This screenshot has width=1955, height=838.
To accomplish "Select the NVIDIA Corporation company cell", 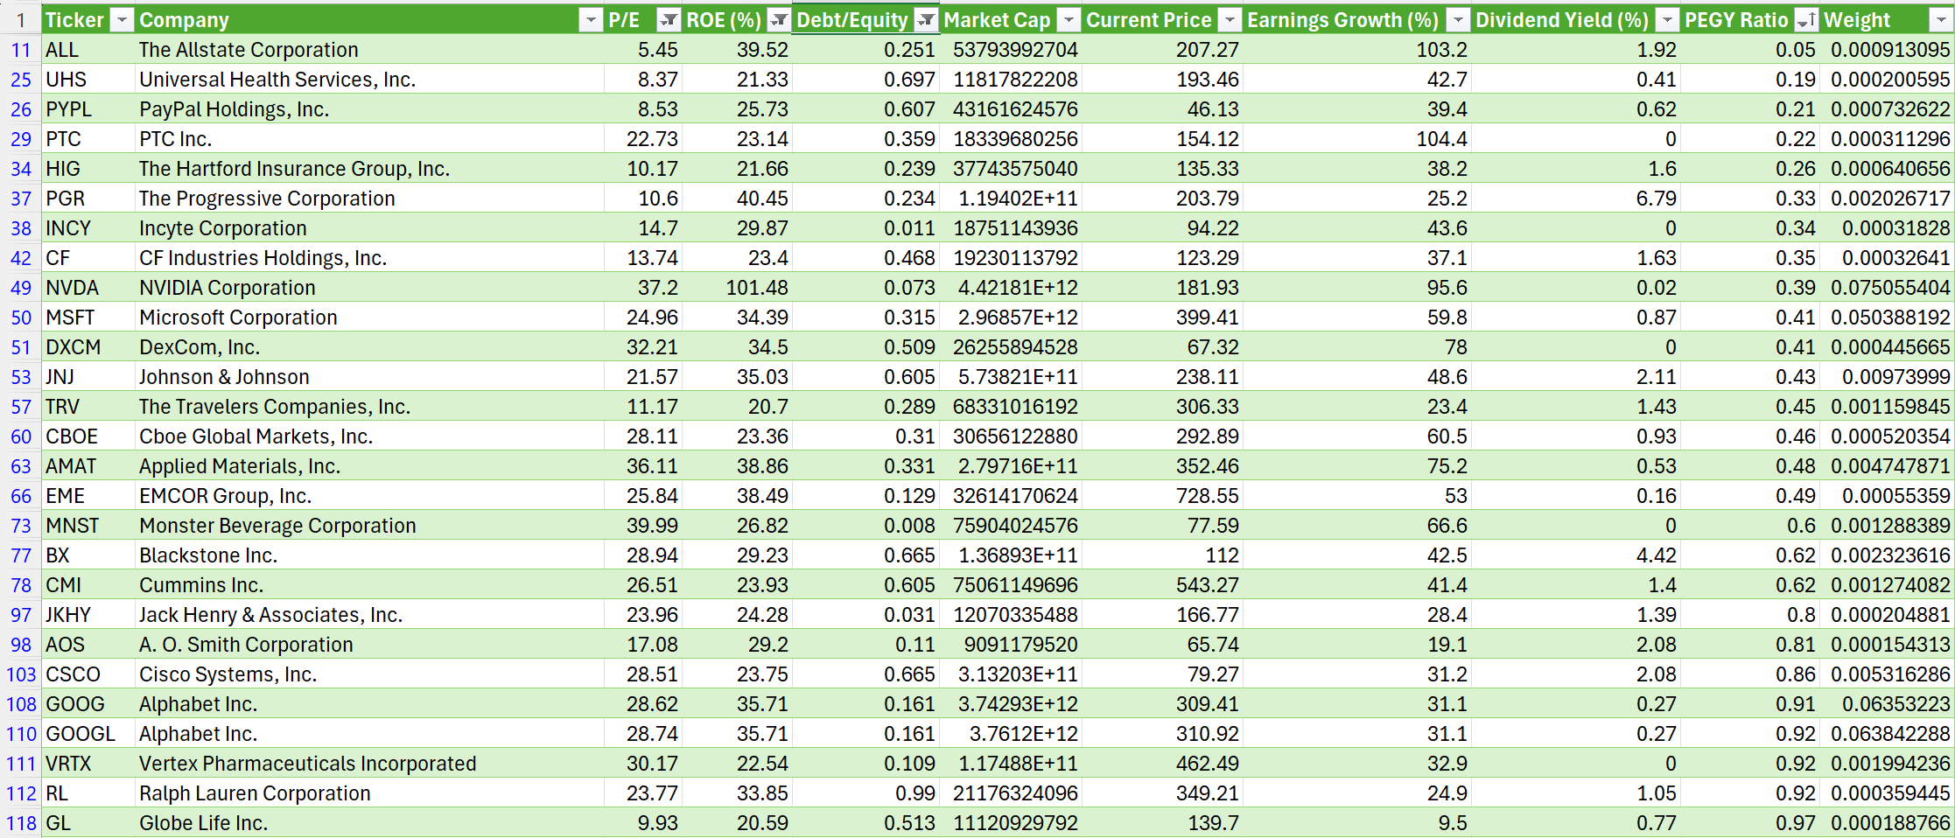I will click(x=228, y=288).
